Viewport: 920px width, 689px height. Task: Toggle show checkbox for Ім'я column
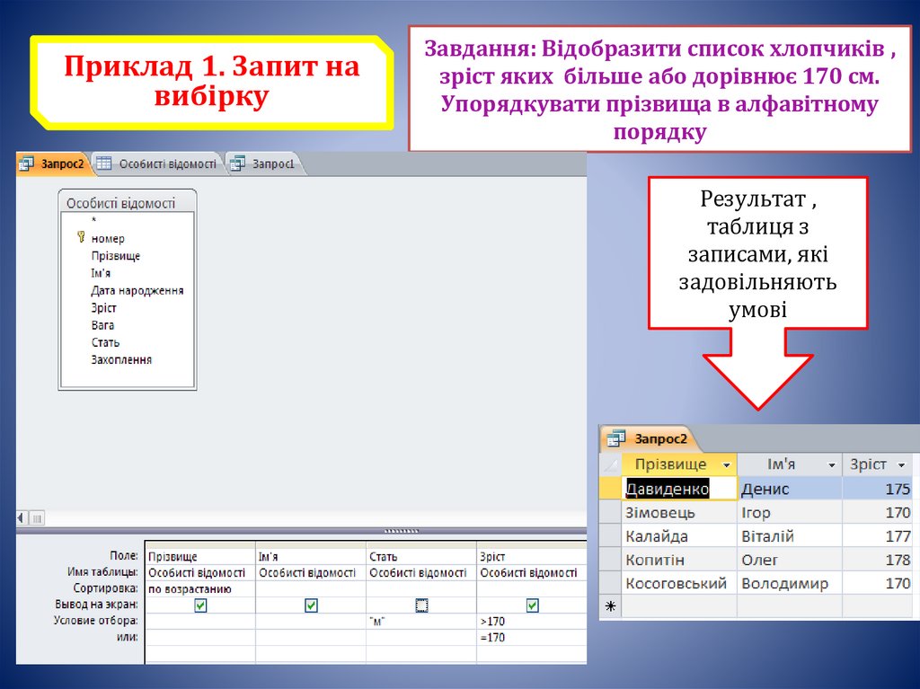click(x=311, y=605)
